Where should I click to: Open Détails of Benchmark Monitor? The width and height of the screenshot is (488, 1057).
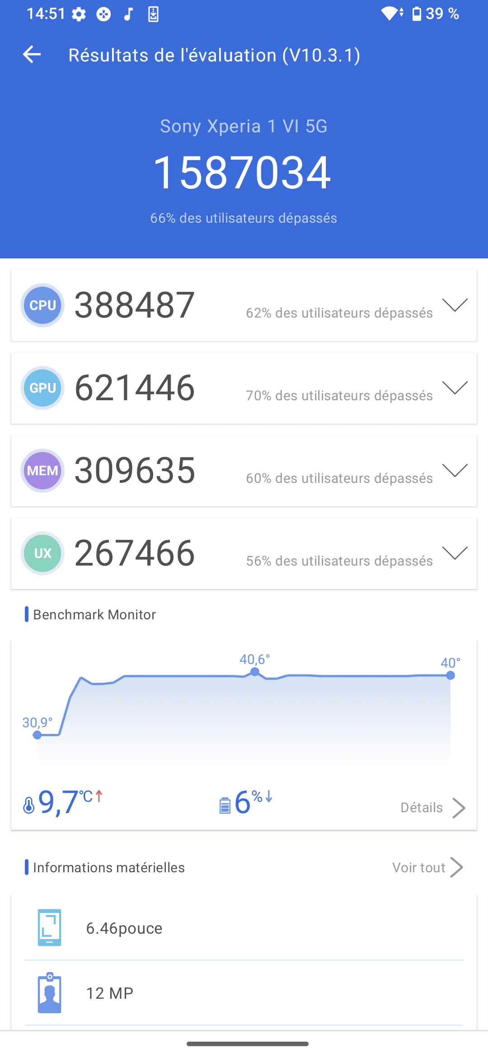(432, 808)
